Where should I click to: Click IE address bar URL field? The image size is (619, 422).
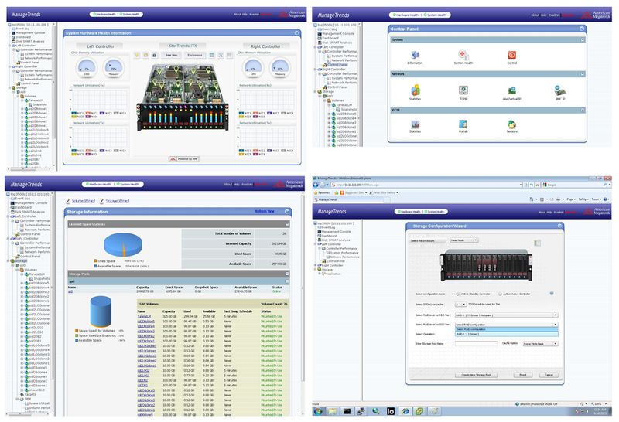point(426,185)
